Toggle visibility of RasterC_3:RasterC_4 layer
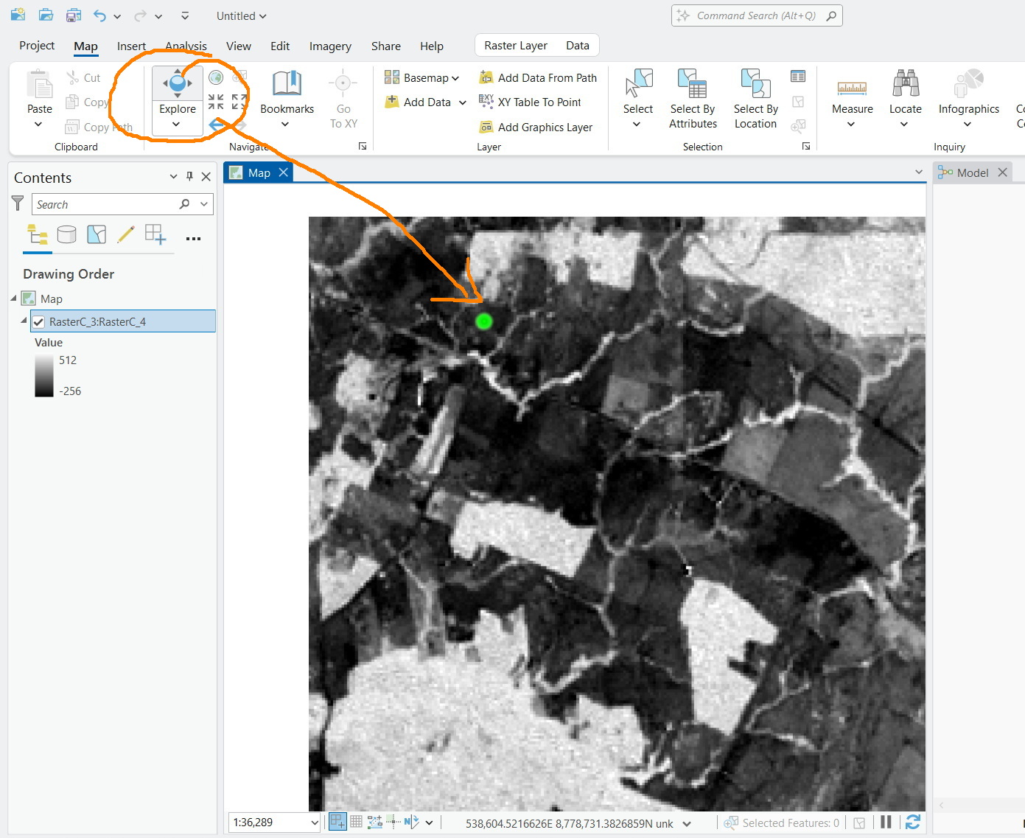Viewport: 1025px width, 838px height. coord(38,321)
